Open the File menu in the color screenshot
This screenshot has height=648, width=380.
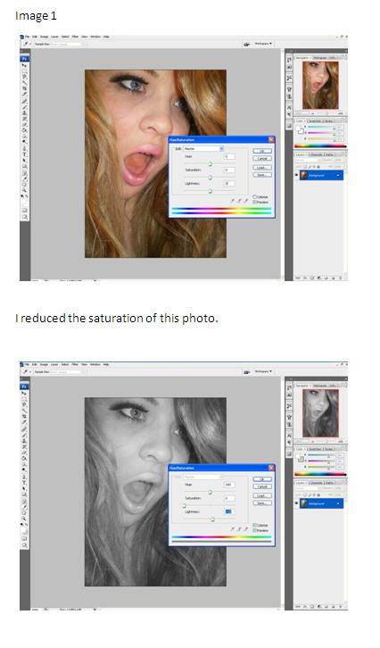[x=28, y=37]
